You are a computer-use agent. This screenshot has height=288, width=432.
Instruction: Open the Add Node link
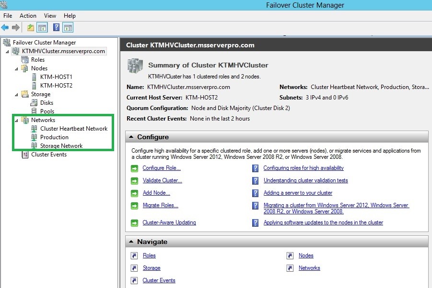click(x=156, y=193)
